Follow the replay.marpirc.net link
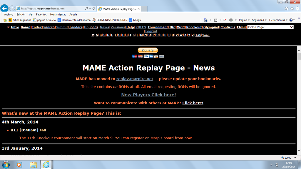 tap(135, 79)
